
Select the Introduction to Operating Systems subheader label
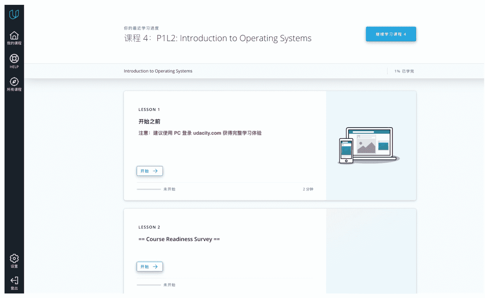(x=158, y=71)
